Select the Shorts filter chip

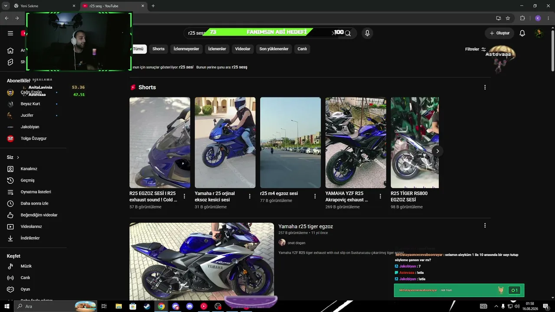158,49
